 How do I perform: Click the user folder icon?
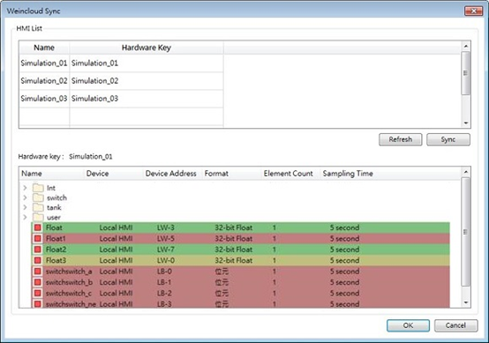coord(38,217)
